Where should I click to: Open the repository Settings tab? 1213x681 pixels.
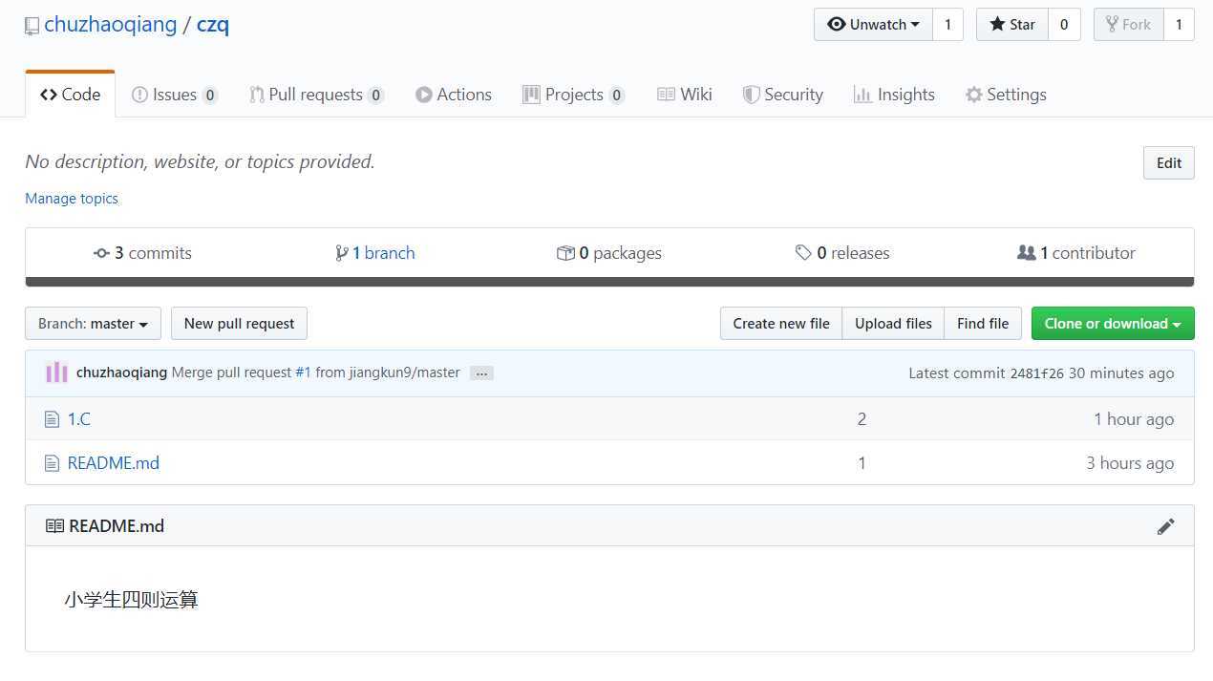point(1006,95)
